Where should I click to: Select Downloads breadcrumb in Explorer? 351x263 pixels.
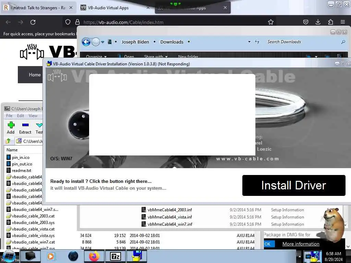click(x=172, y=42)
